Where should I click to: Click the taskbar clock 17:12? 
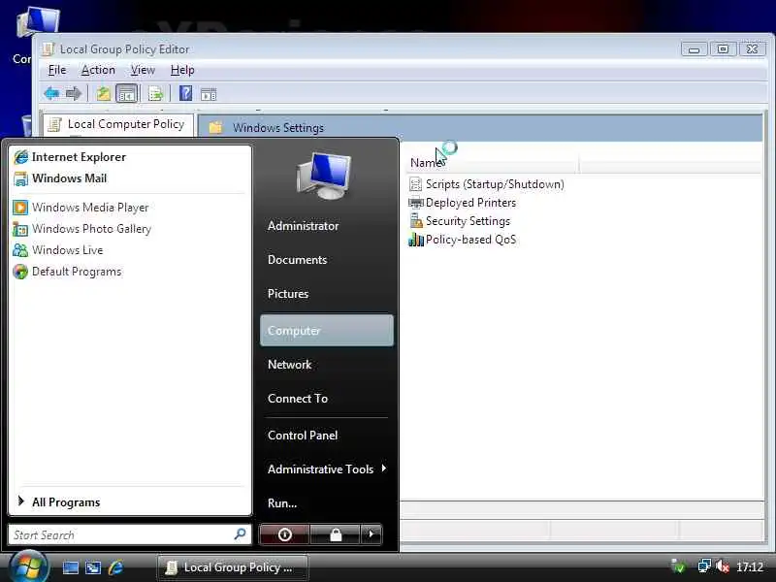(x=749, y=566)
